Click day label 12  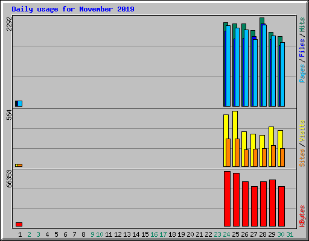[118, 234]
